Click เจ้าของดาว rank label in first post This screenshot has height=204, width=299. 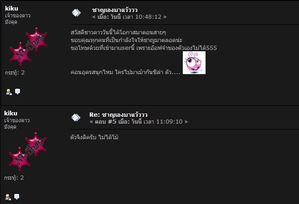[x=17, y=16]
